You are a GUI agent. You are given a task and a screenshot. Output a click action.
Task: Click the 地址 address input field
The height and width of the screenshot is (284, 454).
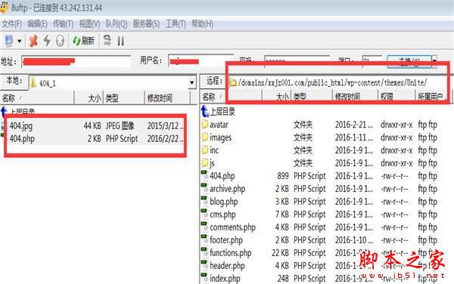(x=76, y=61)
